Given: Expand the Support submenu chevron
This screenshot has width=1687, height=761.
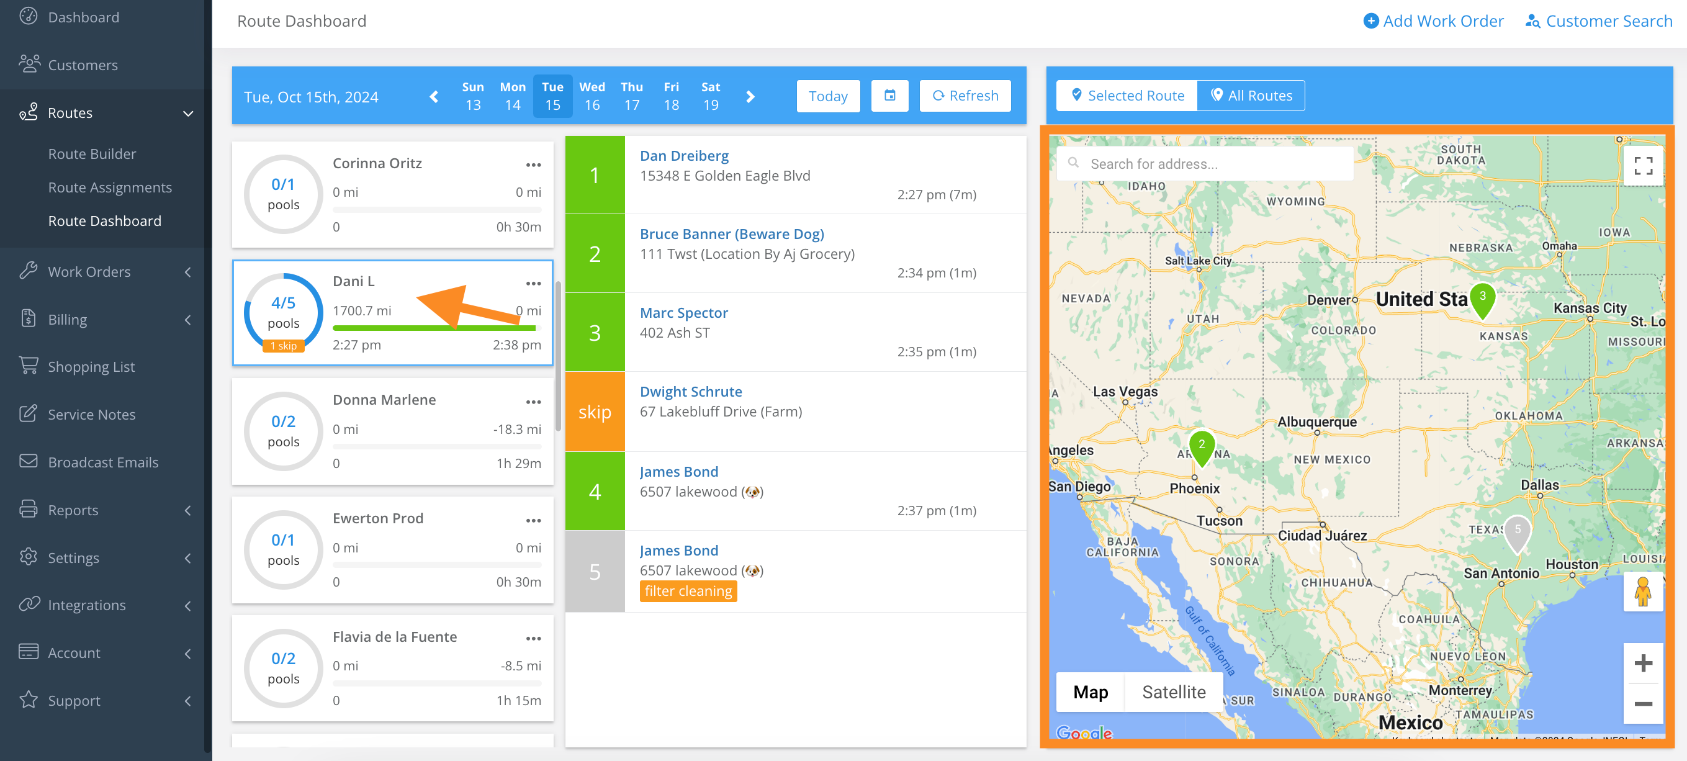Looking at the screenshot, I should coord(188,701).
